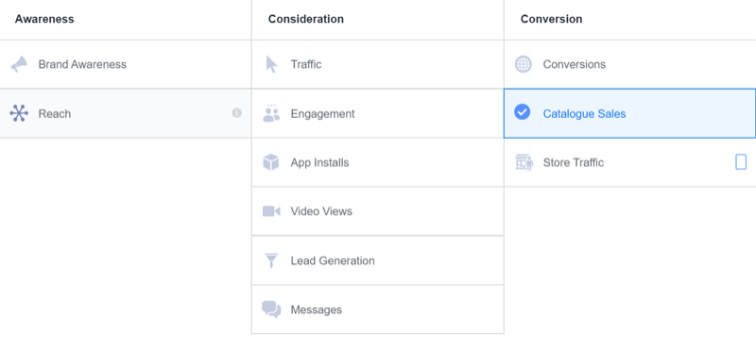This screenshot has width=756, height=351.
Task: Choose the Messages objective label
Action: click(317, 309)
